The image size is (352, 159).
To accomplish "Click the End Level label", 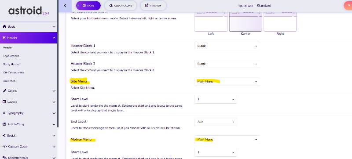I will 78,121.
